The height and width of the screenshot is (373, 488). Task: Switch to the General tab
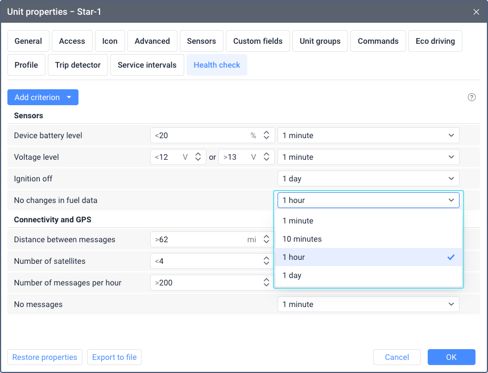click(28, 41)
